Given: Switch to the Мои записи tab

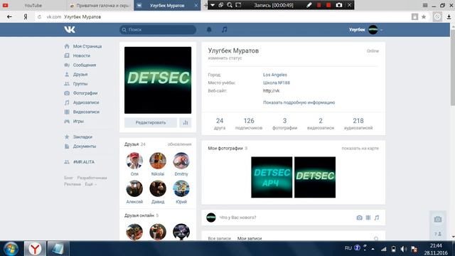Looking at the screenshot, I should [250, 238].
